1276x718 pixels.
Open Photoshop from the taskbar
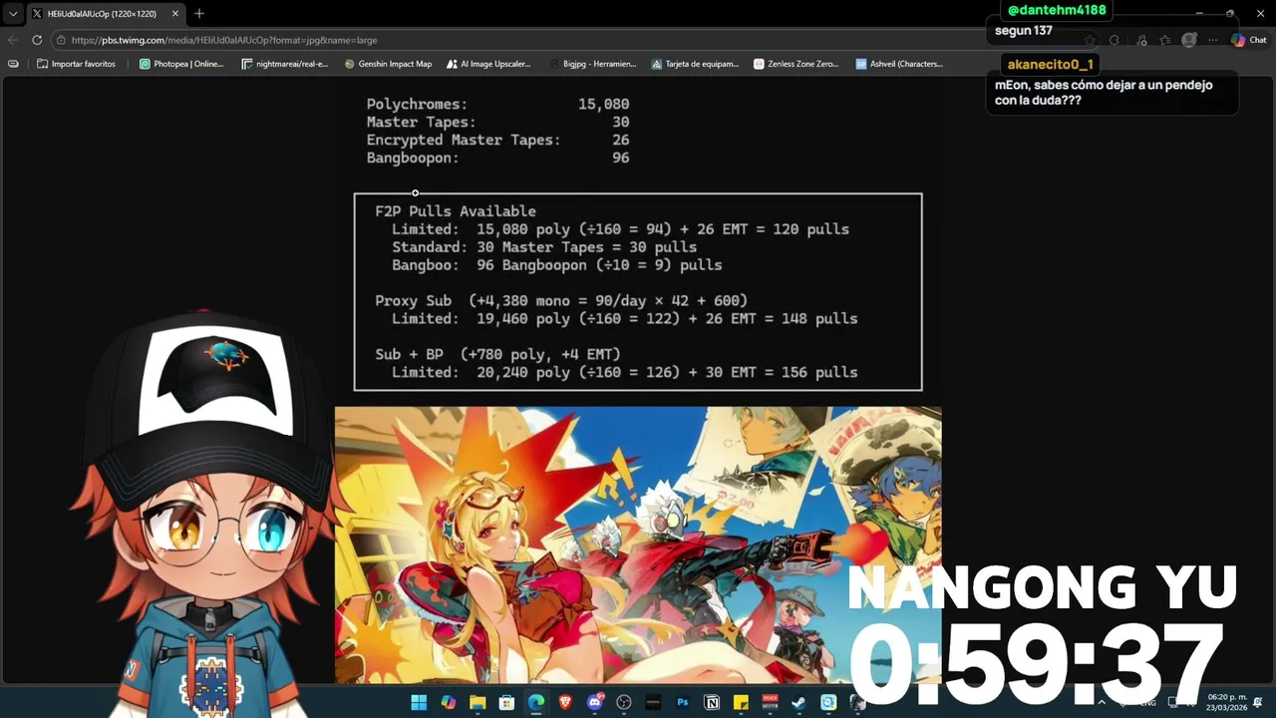(x=683, y=703)
